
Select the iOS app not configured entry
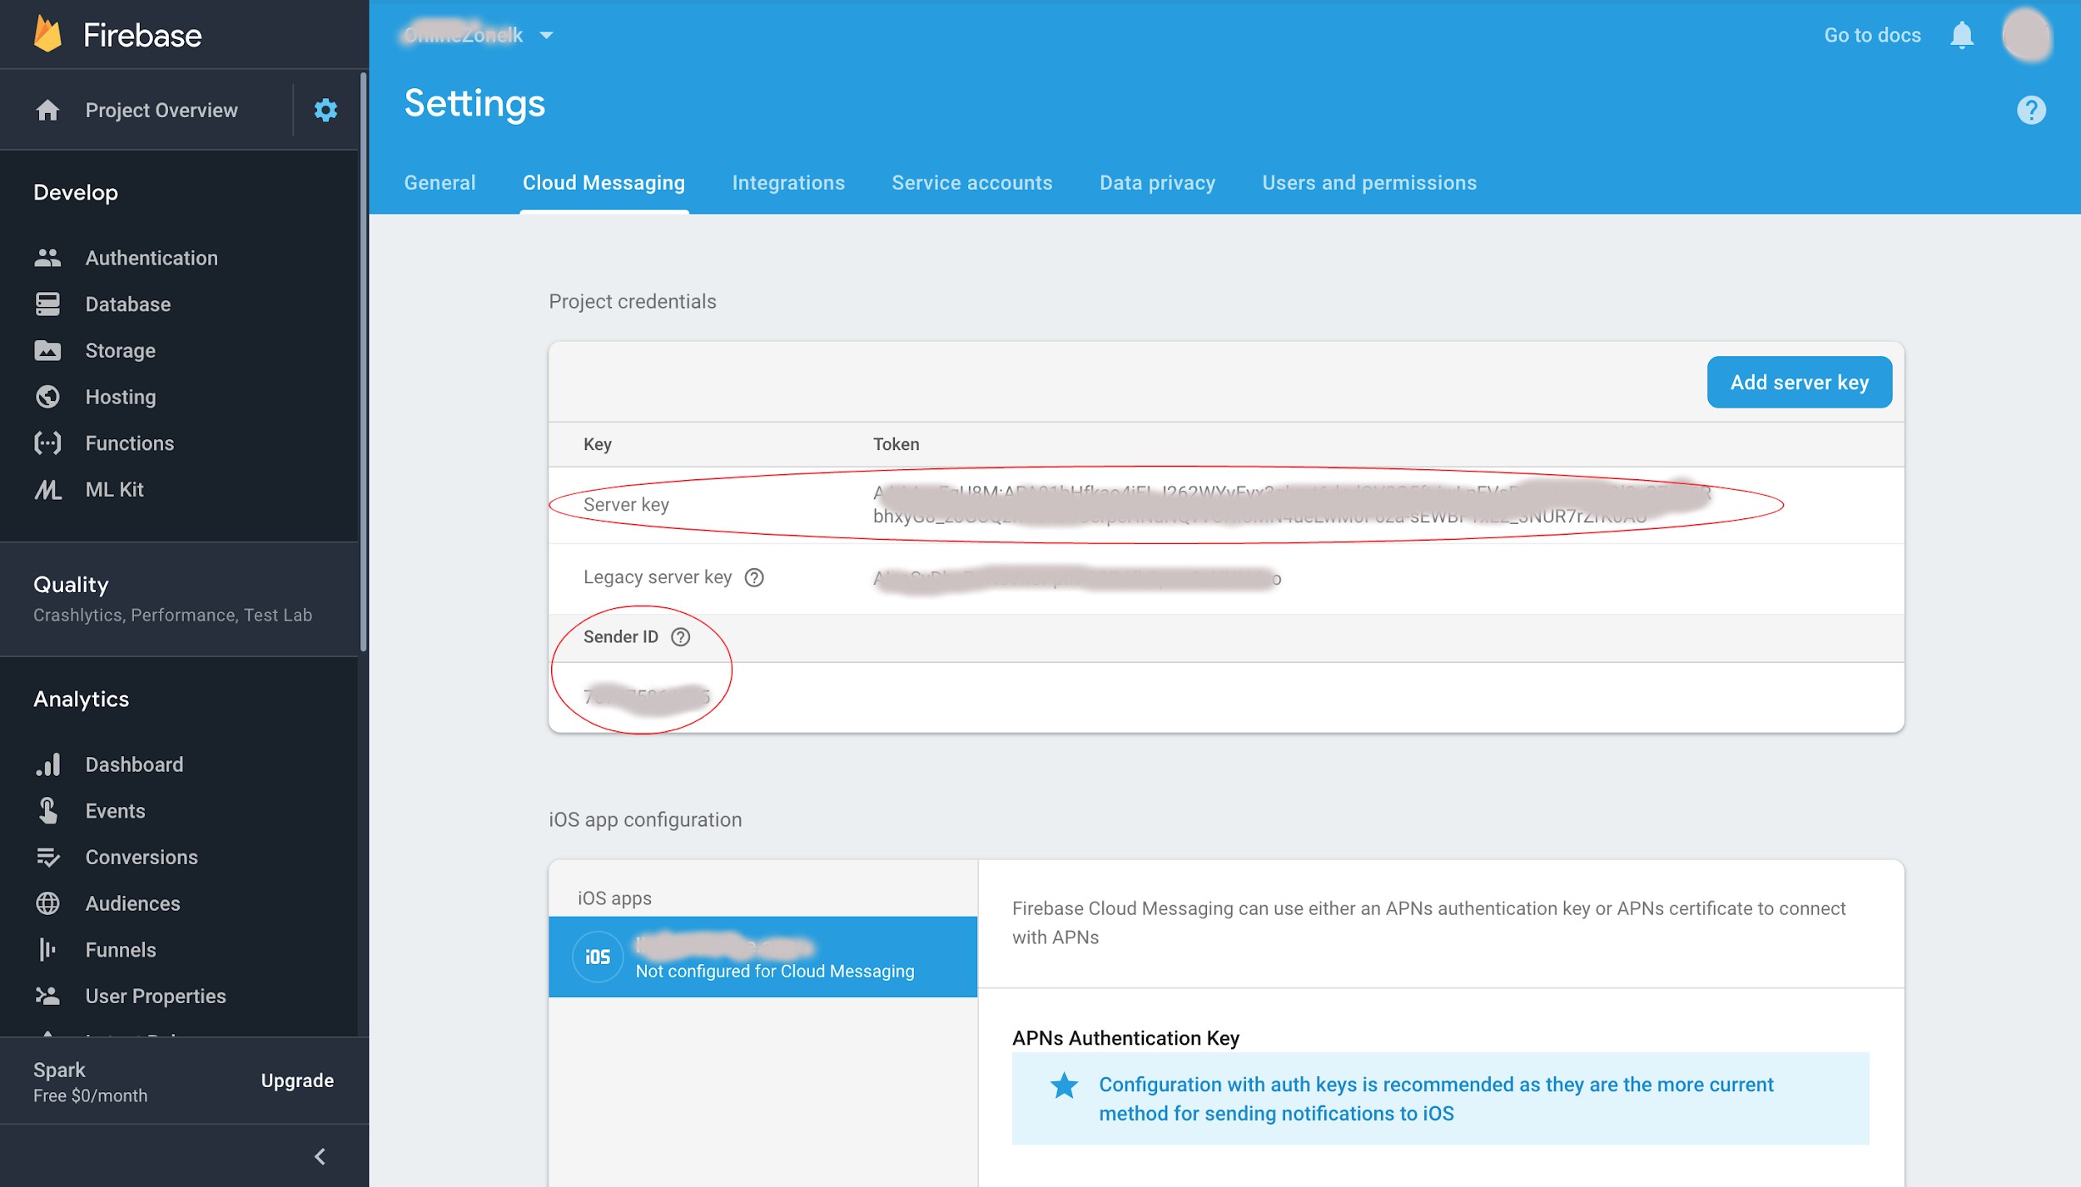[762, 957]
